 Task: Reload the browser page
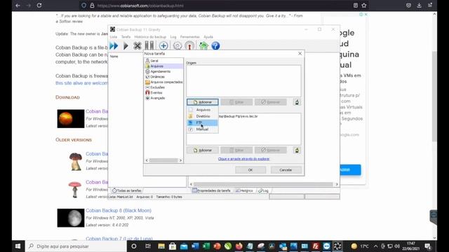[39, 6]
